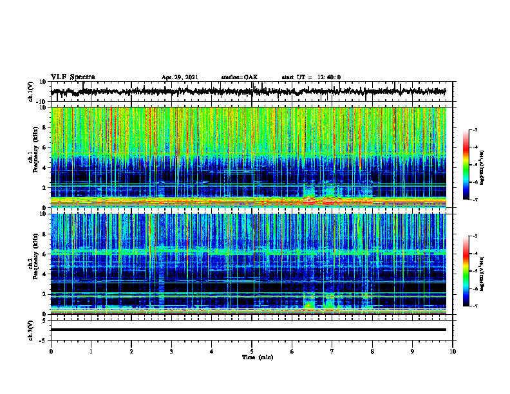The height and width of the screenshot is (394, 510).
Task: Click the ch.1 spectrogram color scale bar
Action: [466, 165]
